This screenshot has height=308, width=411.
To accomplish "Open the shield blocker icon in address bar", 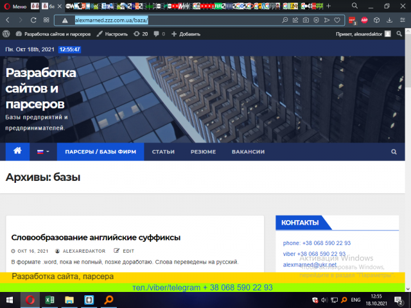I will click(317, 20).
